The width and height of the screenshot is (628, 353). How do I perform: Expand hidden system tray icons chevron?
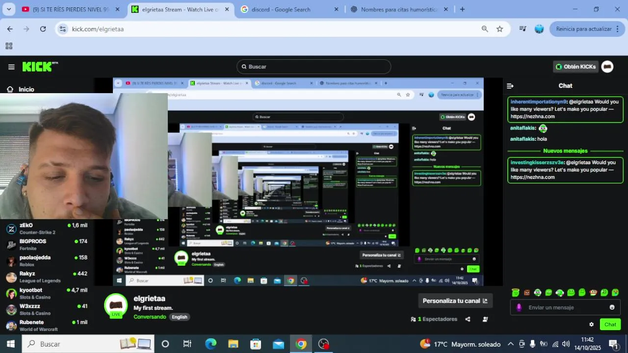point(510,344)
